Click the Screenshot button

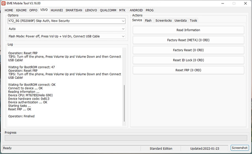click(240, 148)
